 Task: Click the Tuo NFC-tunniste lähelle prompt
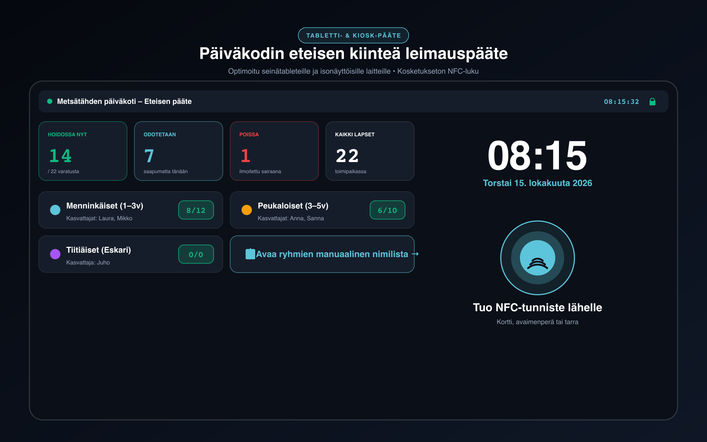coord(538,308)
